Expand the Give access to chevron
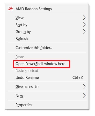 pos(84,86)
